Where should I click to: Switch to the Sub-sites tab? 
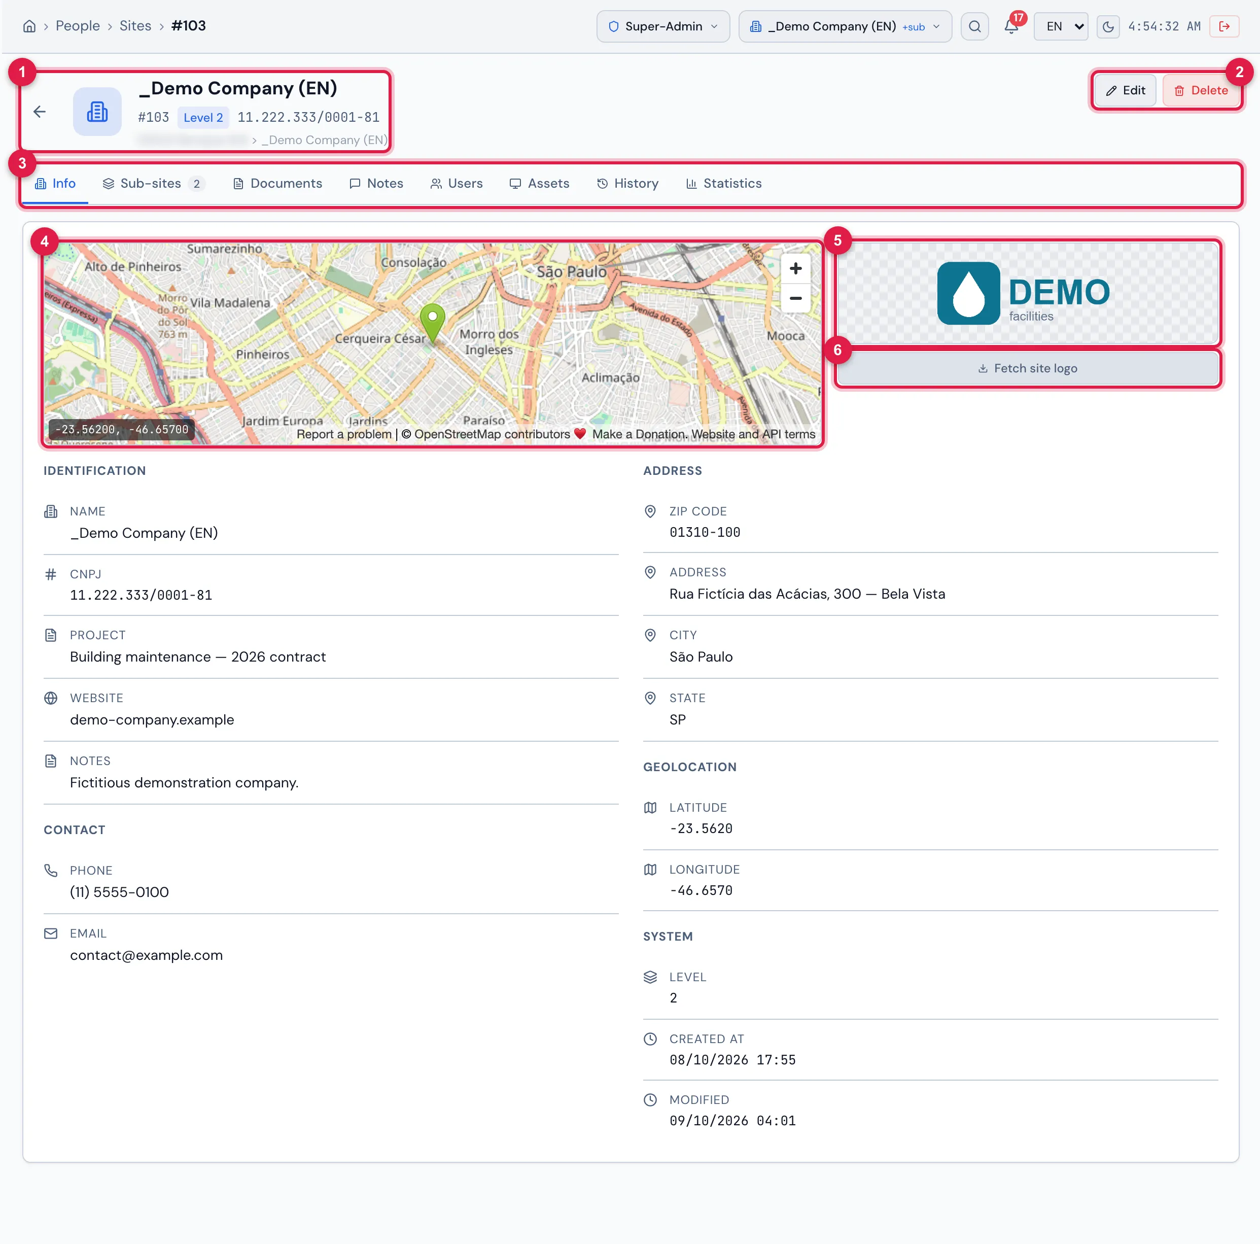click(154, 183)
